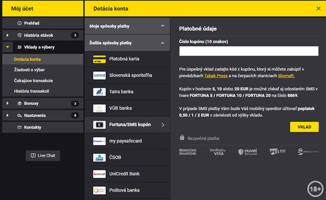The image size is (326, 200).
Task: Click the VÚB banka logo icon
Action: click(99, 108)
